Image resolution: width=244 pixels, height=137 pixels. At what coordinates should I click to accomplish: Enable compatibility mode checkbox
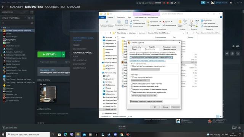[132, 66]
